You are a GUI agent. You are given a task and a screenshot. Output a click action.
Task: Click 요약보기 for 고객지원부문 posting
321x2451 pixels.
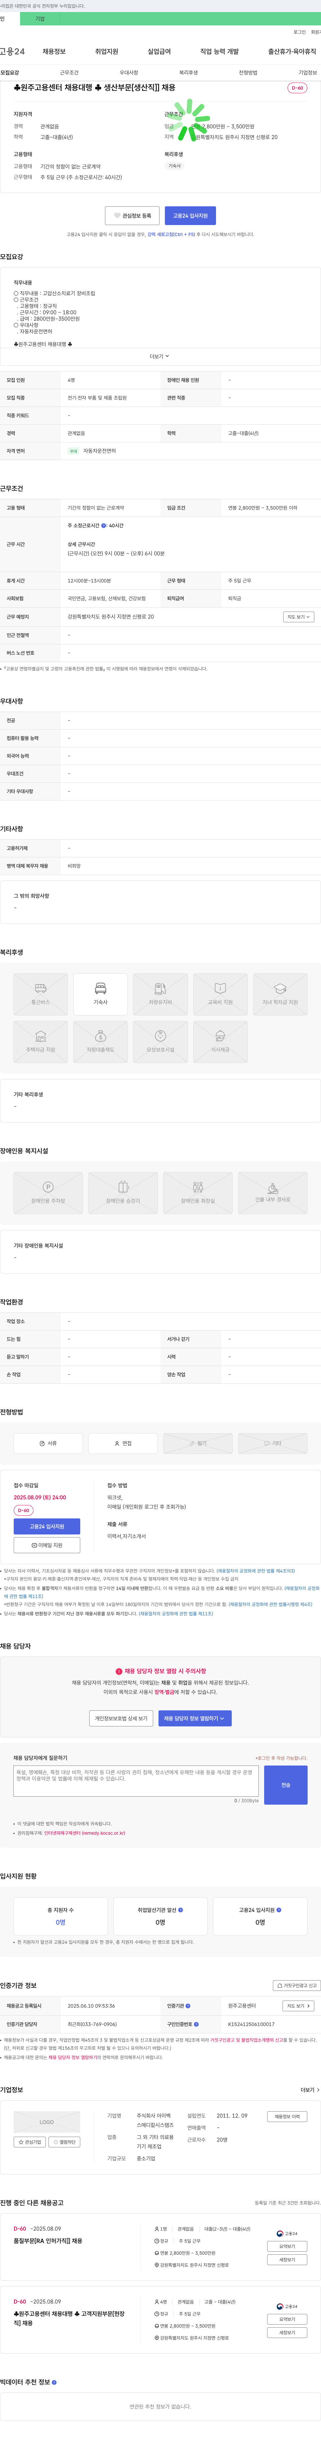pos(287,2320)
